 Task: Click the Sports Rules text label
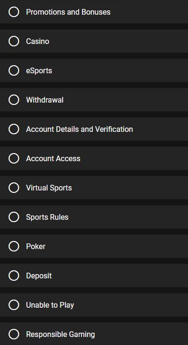coord(47,217)
